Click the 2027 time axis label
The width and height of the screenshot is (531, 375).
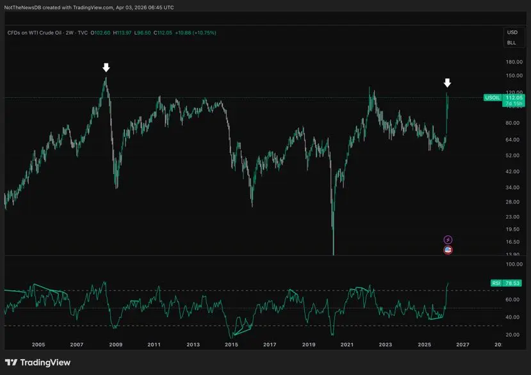pos(462,344)
